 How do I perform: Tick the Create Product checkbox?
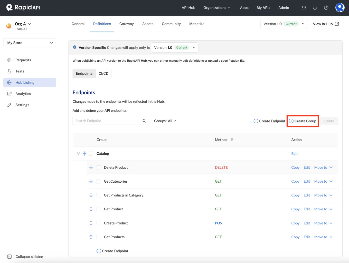(98, 223)
